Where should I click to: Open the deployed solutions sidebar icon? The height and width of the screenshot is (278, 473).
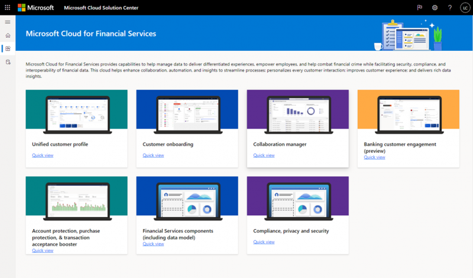click(x=8, y=62)
